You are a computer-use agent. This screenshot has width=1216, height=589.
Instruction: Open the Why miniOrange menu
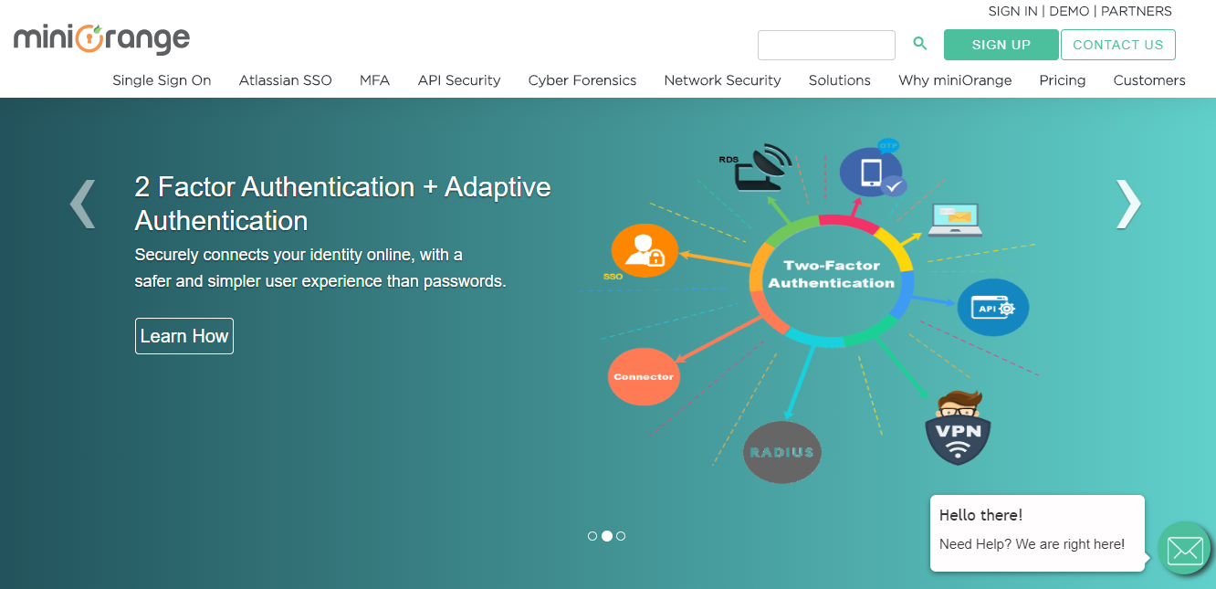click(955, 80)
